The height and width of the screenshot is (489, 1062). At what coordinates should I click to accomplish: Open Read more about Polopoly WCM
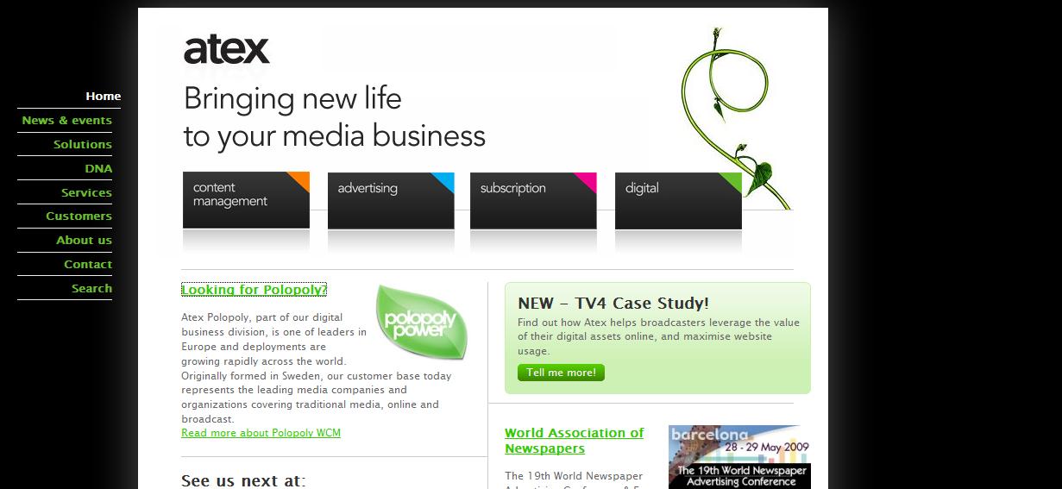[261, 433]
